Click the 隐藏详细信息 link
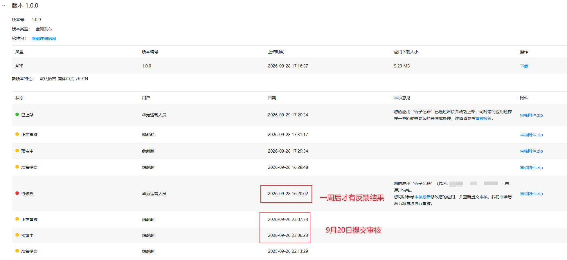This screenshot has width=567, height=260. [x=44, y=39]
